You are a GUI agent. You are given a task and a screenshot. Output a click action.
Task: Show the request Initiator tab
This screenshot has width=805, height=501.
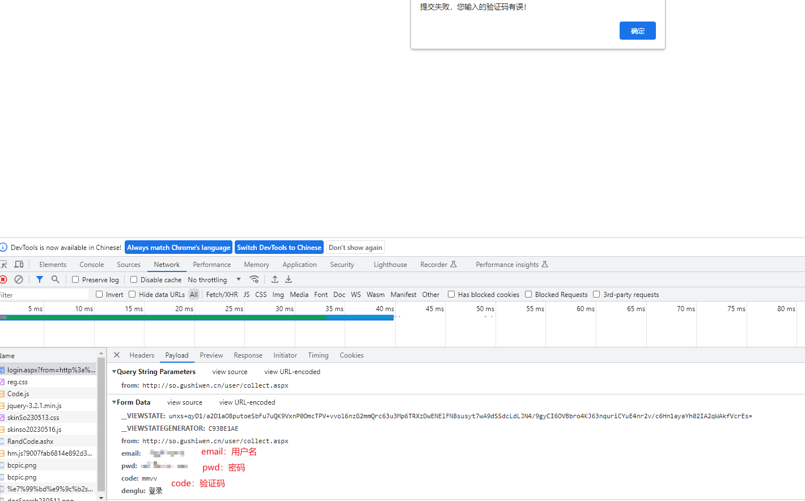point(285,355)
